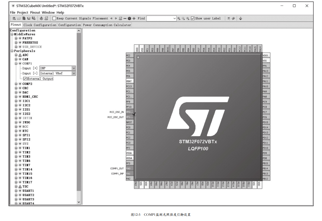Open COMP1 Input [-] Internal VRef dropdown
The image size is (322, 221).
click(74, 73)
